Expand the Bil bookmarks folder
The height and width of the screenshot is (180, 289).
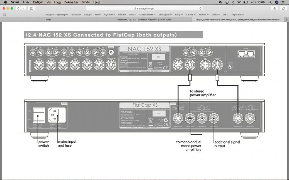[x=225, y=15]
